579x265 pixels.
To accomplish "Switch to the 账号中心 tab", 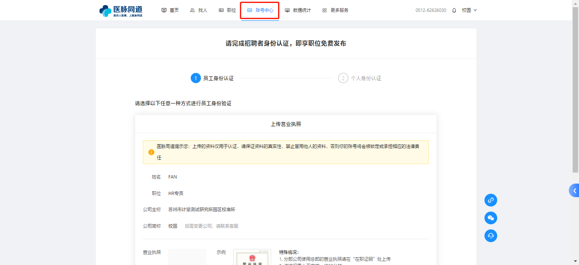I will [x=260, y=10].
